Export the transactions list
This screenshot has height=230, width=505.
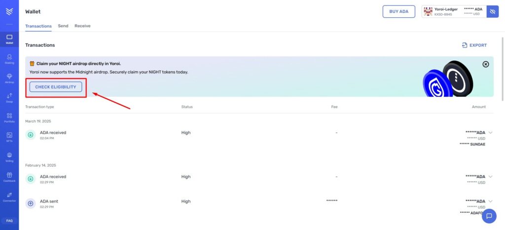pyautogui.click(x=474, y=45)
